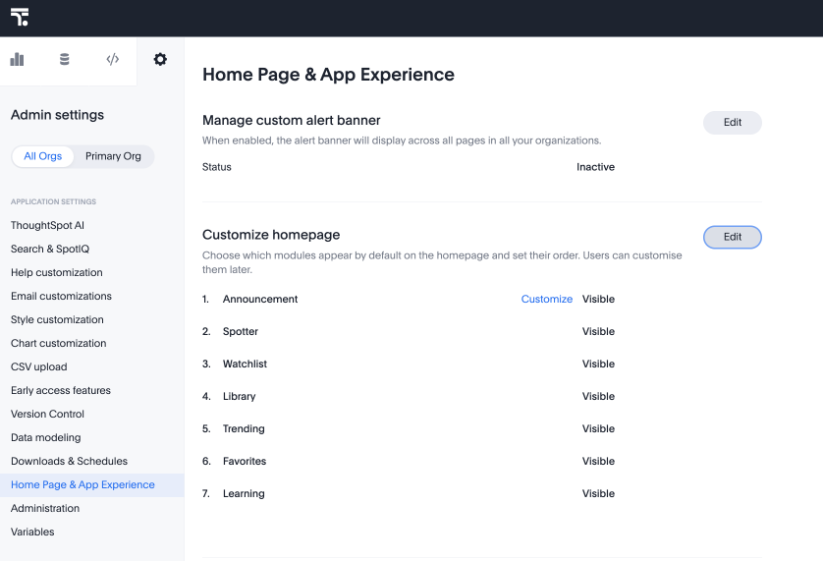Click the Customize homepage heading
The image size is (823, 561).
pos(271,235)
